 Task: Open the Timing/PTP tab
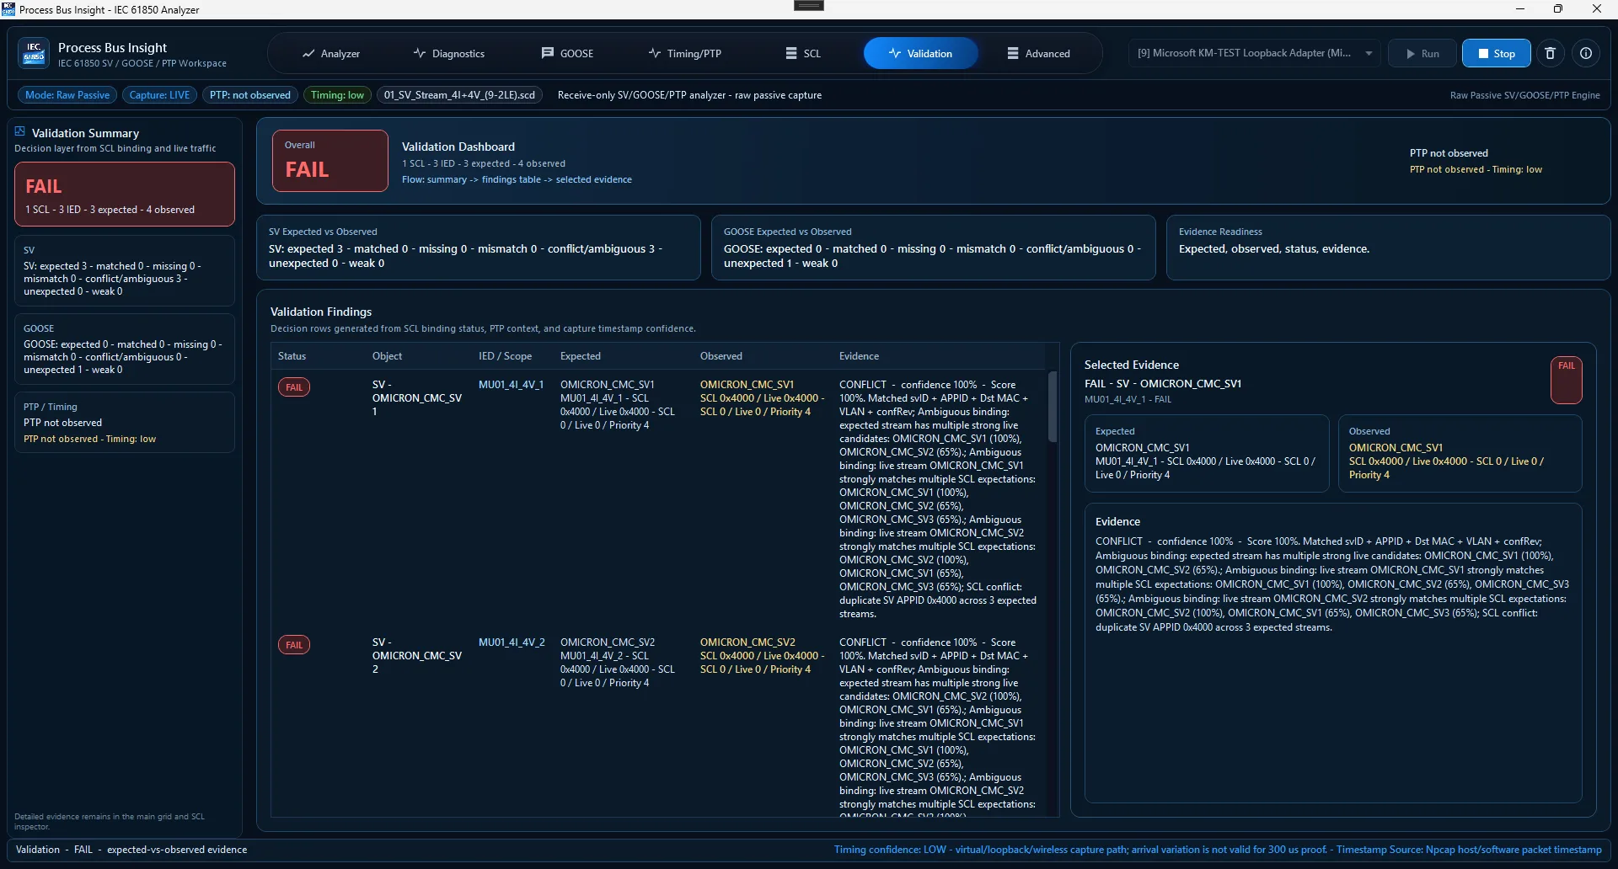pos(685,54)
